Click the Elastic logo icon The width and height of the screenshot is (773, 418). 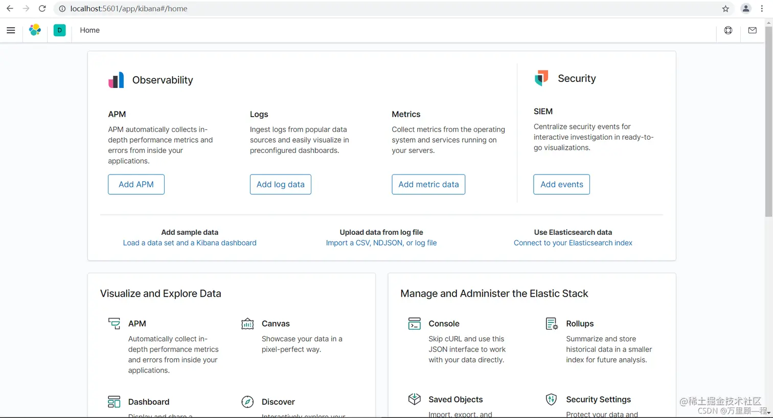tap(35, 30)
